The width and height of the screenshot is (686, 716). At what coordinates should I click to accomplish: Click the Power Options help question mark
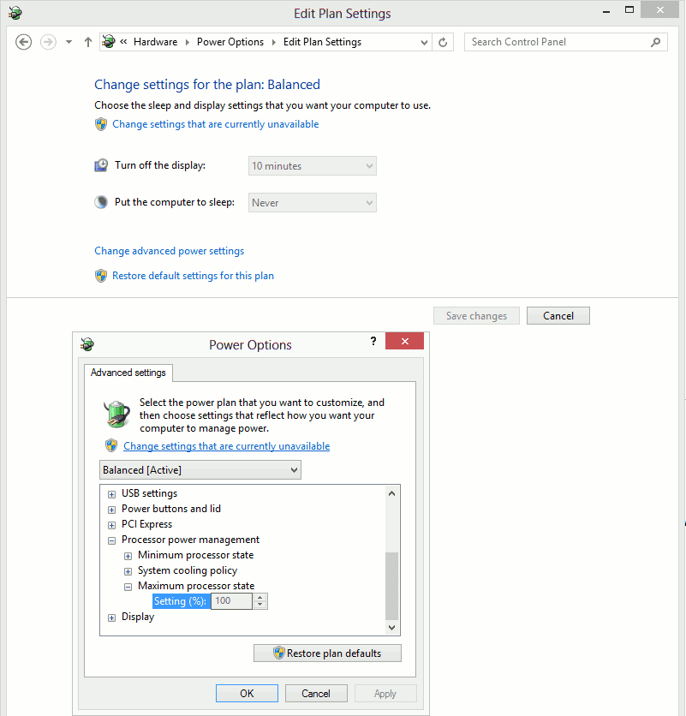373,341
